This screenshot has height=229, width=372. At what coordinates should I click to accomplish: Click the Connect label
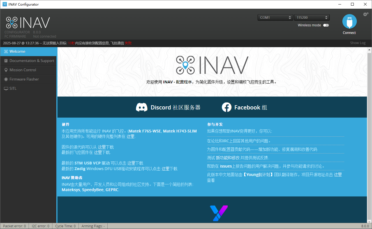coord(349,33)
